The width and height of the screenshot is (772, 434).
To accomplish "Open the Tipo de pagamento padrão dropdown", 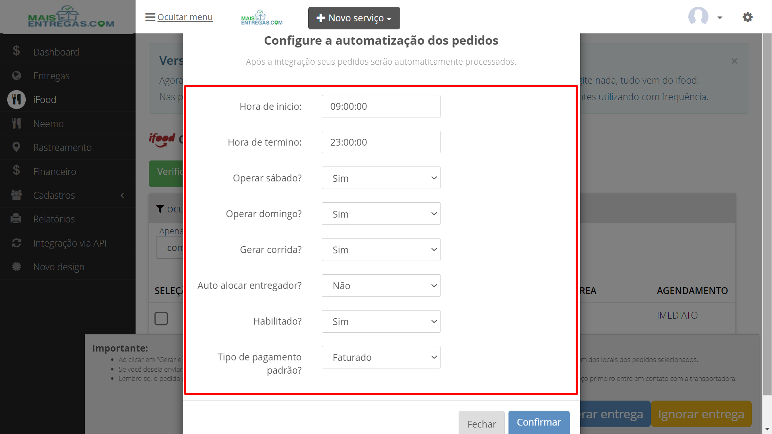I will (x=381, y=357).
